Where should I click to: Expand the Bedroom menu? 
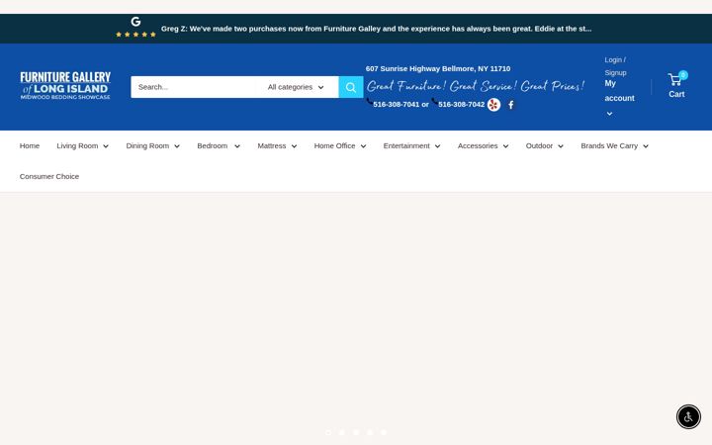click(219, 145)
